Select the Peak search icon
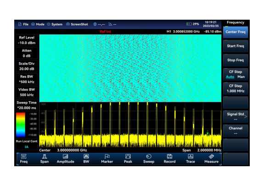Image resolution: width=264 pixels, height=185 pixels. 128,157
